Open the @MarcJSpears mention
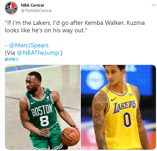Image resolution: width=157 pixels, height=151 pixels. (29, 45)
